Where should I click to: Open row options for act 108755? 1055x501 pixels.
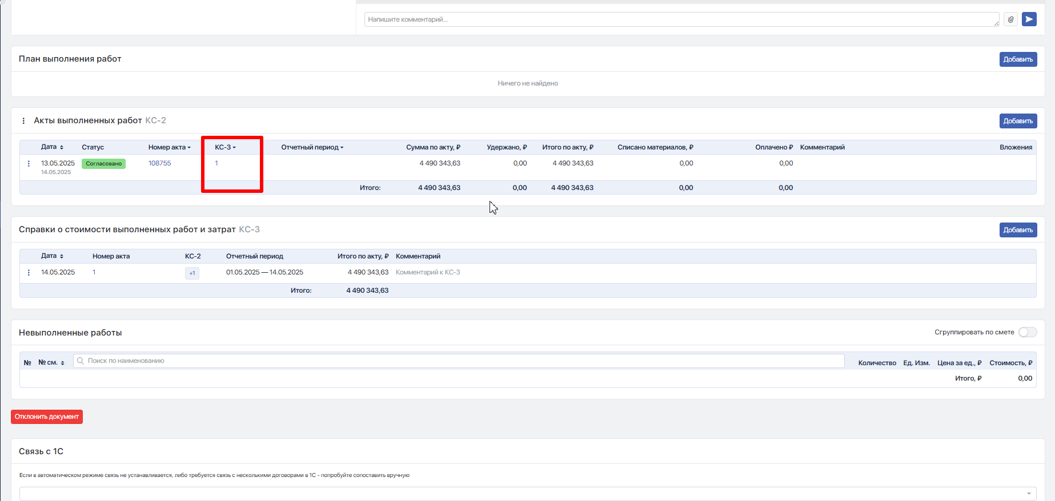29,164
